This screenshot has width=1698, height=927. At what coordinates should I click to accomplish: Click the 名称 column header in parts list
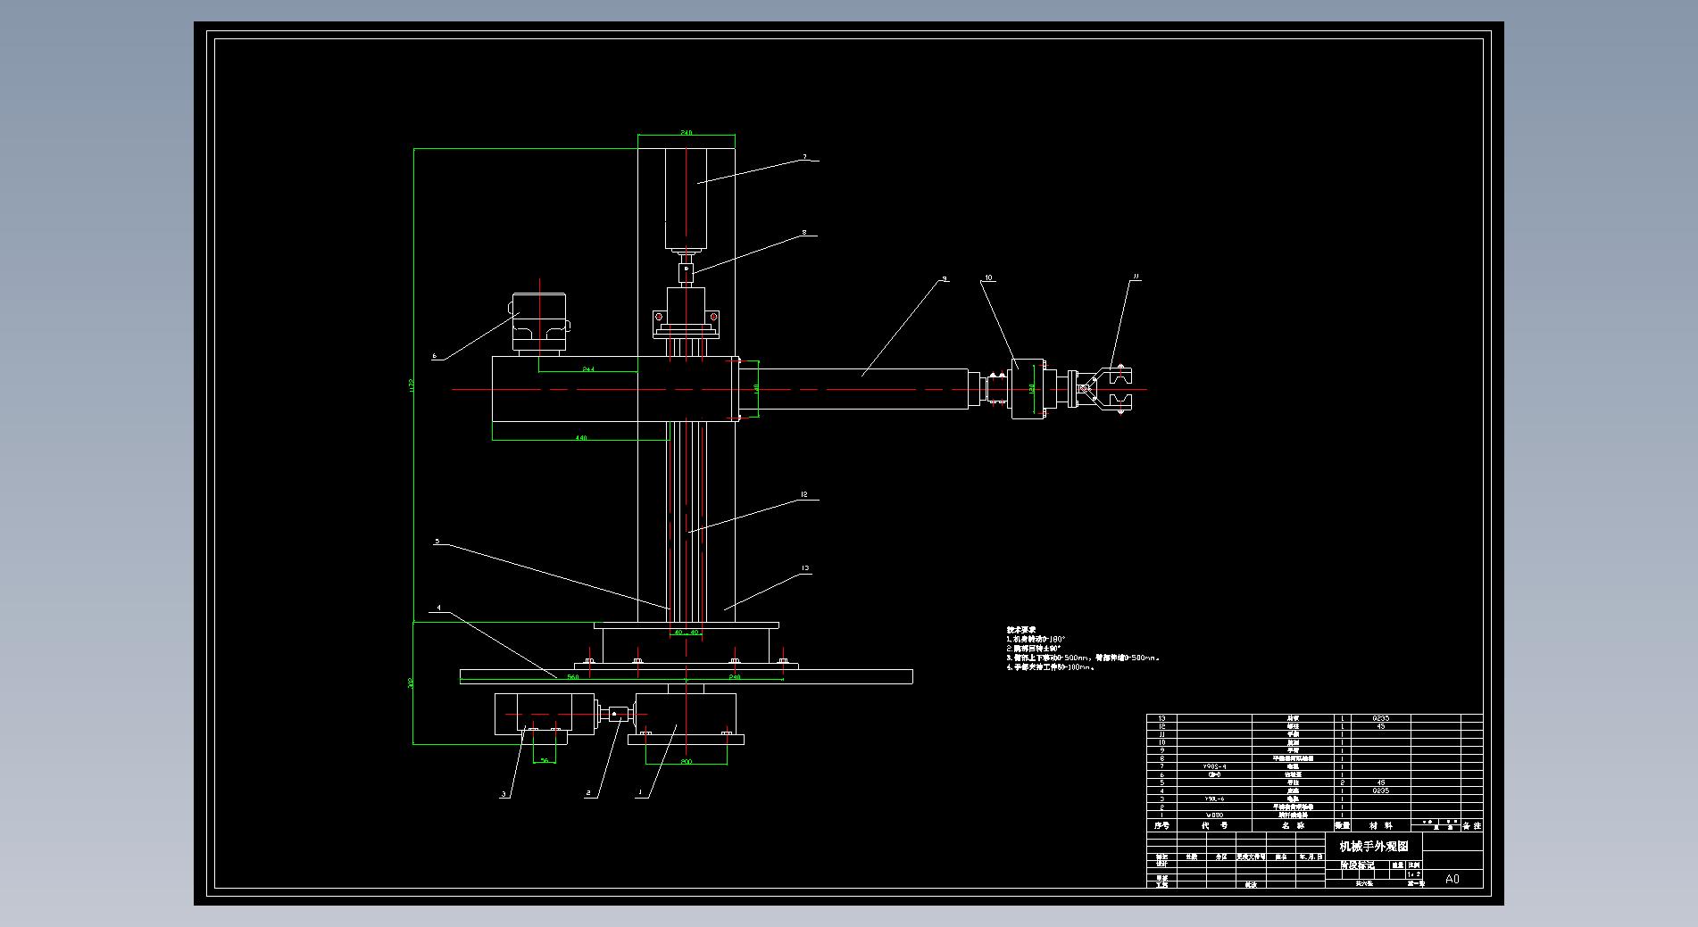click(x=1293, y=826)
